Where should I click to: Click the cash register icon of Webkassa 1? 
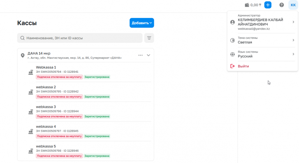[31, 72]
